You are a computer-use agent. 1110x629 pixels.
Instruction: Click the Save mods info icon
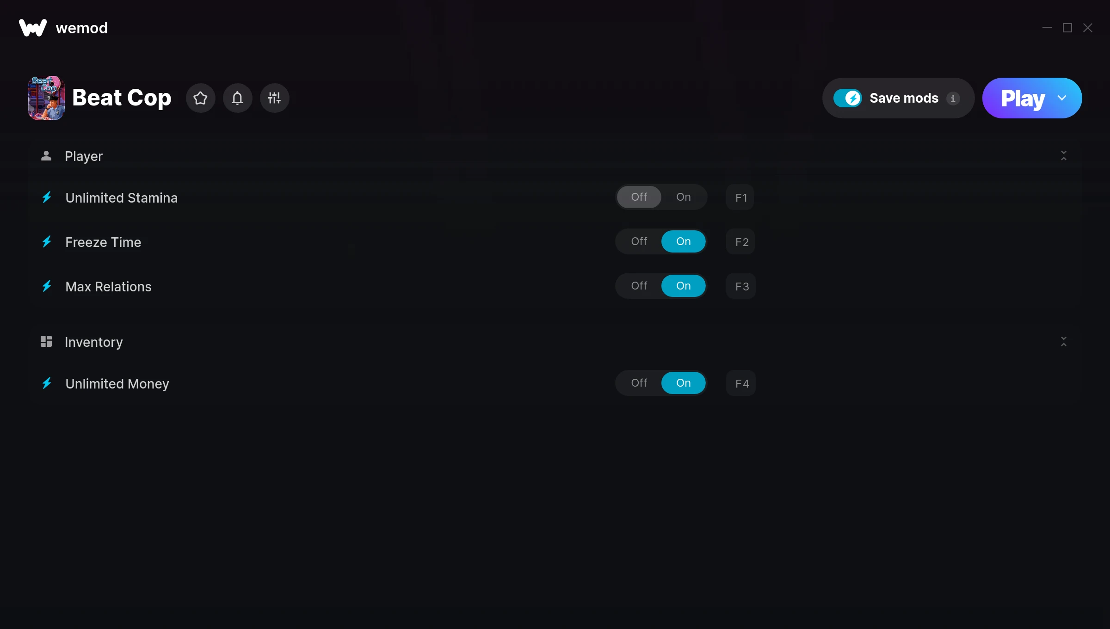coord(953,99)
